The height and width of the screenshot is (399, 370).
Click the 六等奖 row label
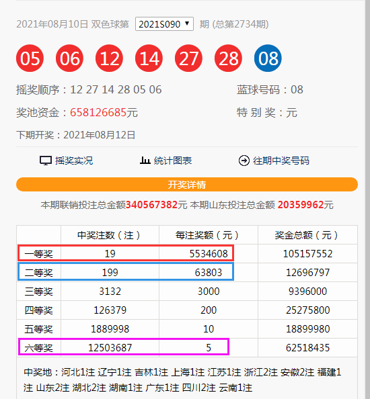[x=39, y=348]
